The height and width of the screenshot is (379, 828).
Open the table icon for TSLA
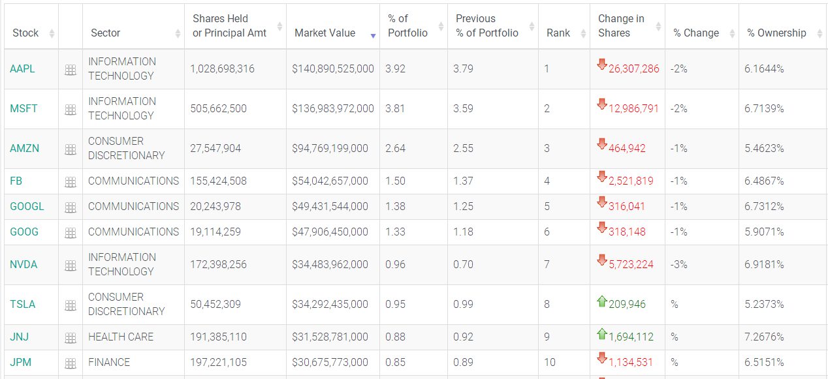(x=71, y=305)
